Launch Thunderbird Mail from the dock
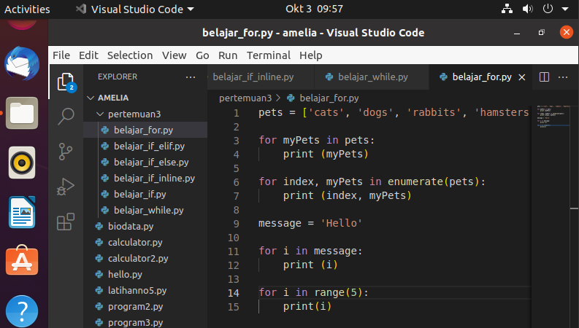 (x=22, y=65)
